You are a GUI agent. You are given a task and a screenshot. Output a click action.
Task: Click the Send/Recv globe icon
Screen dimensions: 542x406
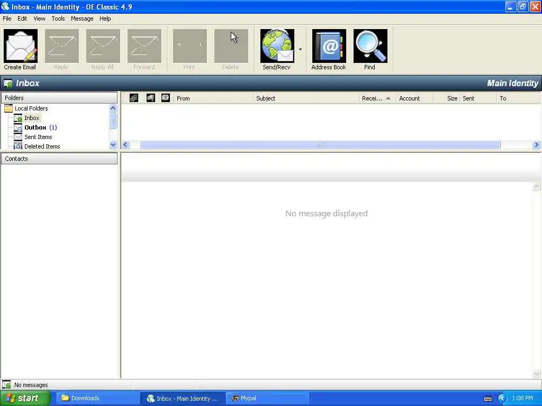[277, 46]
